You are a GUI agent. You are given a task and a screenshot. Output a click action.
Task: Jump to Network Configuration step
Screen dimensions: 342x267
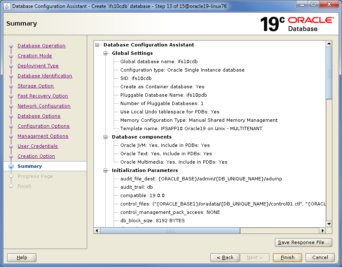(44, 106)
